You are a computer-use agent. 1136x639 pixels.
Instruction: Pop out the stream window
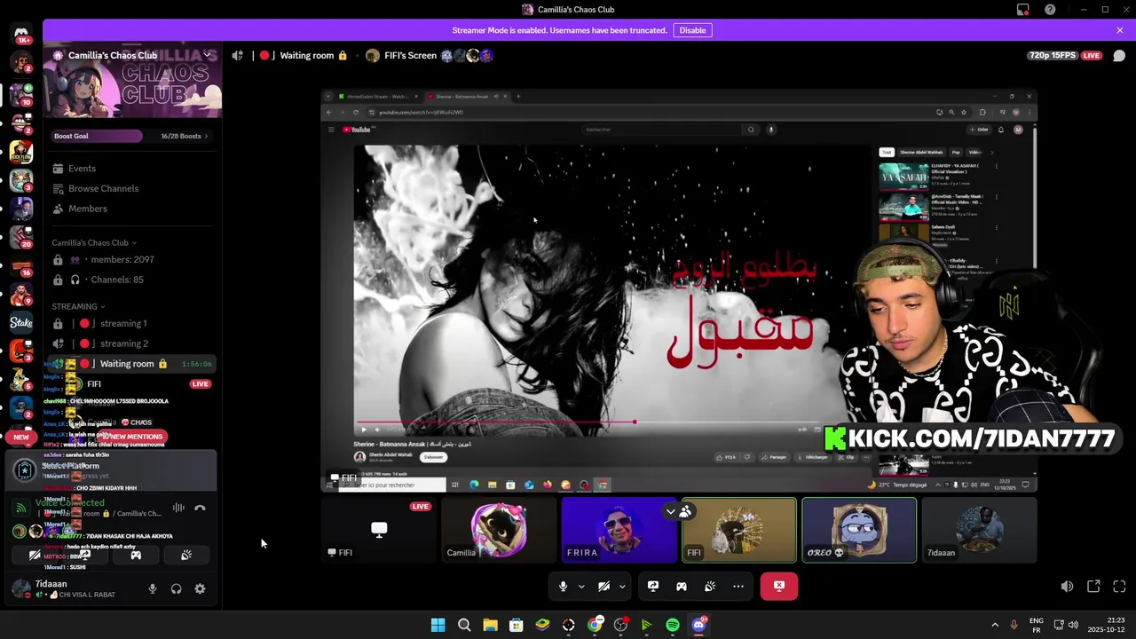pos(1093,586)
